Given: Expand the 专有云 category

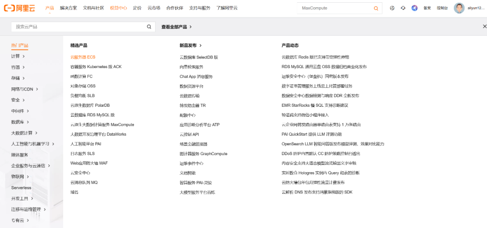Looking at the screenshot, I should coord(20,220).
